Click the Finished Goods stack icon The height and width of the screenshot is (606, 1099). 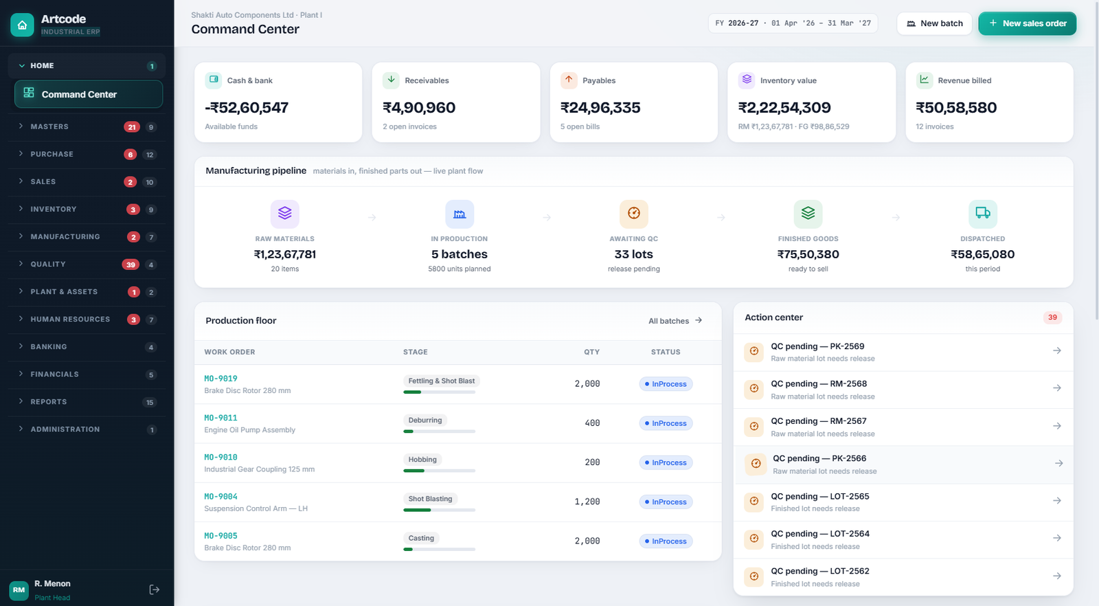(x=808, y=214)
